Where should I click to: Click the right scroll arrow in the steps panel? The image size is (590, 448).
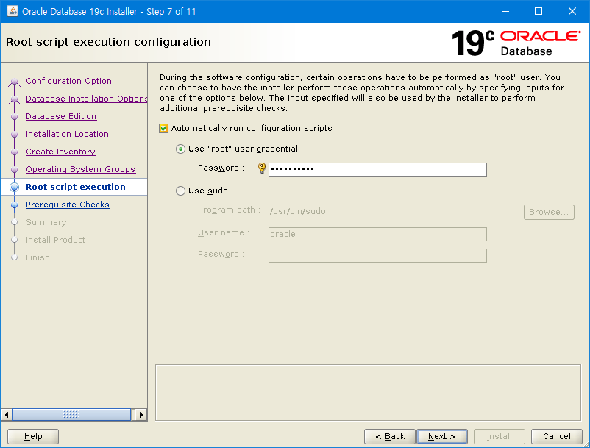click(x=141, y=415)
